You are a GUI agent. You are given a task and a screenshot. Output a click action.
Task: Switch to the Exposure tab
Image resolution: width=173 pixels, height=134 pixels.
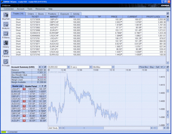point(65,14)
